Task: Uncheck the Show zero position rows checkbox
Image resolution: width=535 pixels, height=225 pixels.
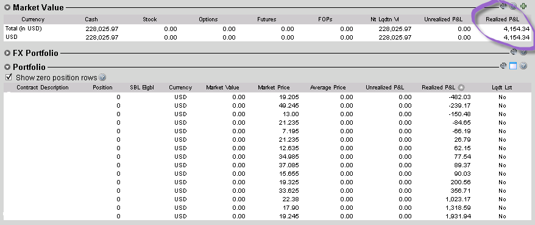Action: pyautogui.click(x=9, y=77)
